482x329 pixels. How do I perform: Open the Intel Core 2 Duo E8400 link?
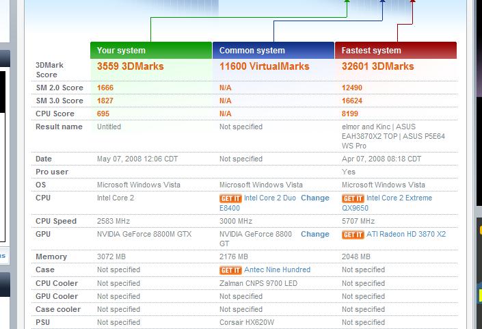258,202
